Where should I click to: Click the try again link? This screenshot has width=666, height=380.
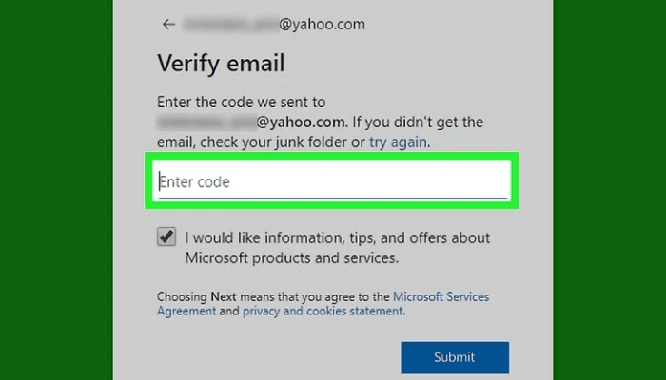[x=400, y=142]
